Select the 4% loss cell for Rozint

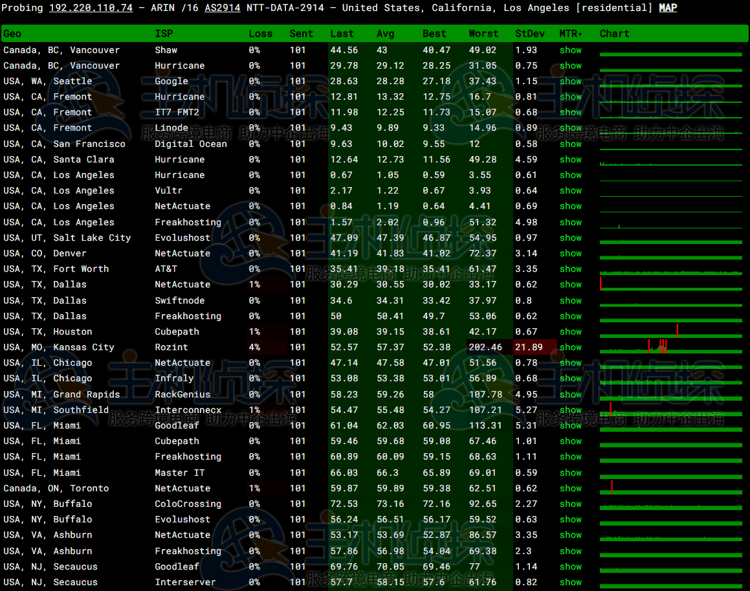coord(254,347)
